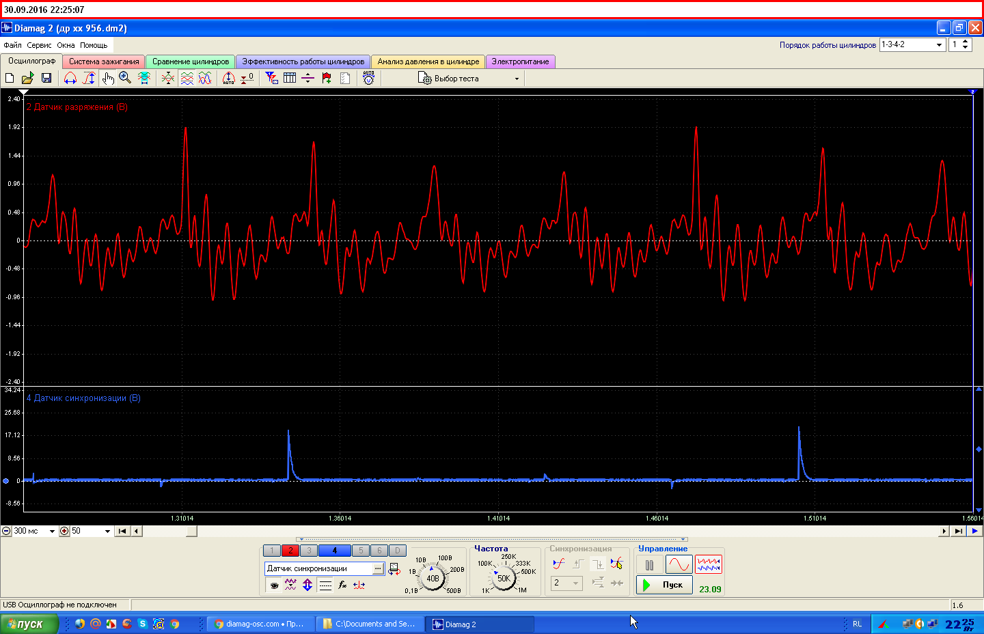984x634 pixels.
Task: Switch to red sine single-waveform mode
Action: pos(679,565)
